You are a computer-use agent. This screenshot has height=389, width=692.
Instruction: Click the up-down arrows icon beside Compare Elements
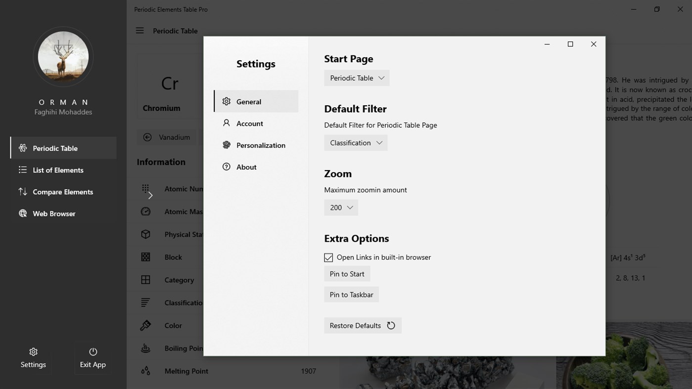23,191
